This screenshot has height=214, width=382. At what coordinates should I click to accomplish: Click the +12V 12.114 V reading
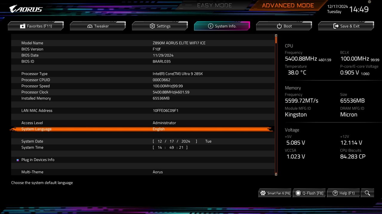(351, 143)
